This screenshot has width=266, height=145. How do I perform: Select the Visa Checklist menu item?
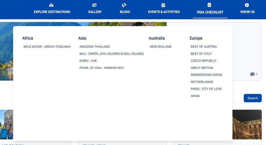(210, 12)
